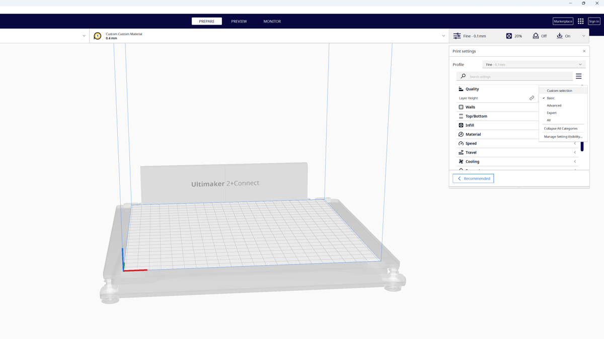604x339 pixels.
Task: Click the settings list scrollbar
Action: [x=582, y=146]
